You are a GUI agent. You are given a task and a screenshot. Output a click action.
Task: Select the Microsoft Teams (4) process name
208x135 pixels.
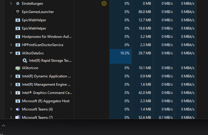point(37,109)
